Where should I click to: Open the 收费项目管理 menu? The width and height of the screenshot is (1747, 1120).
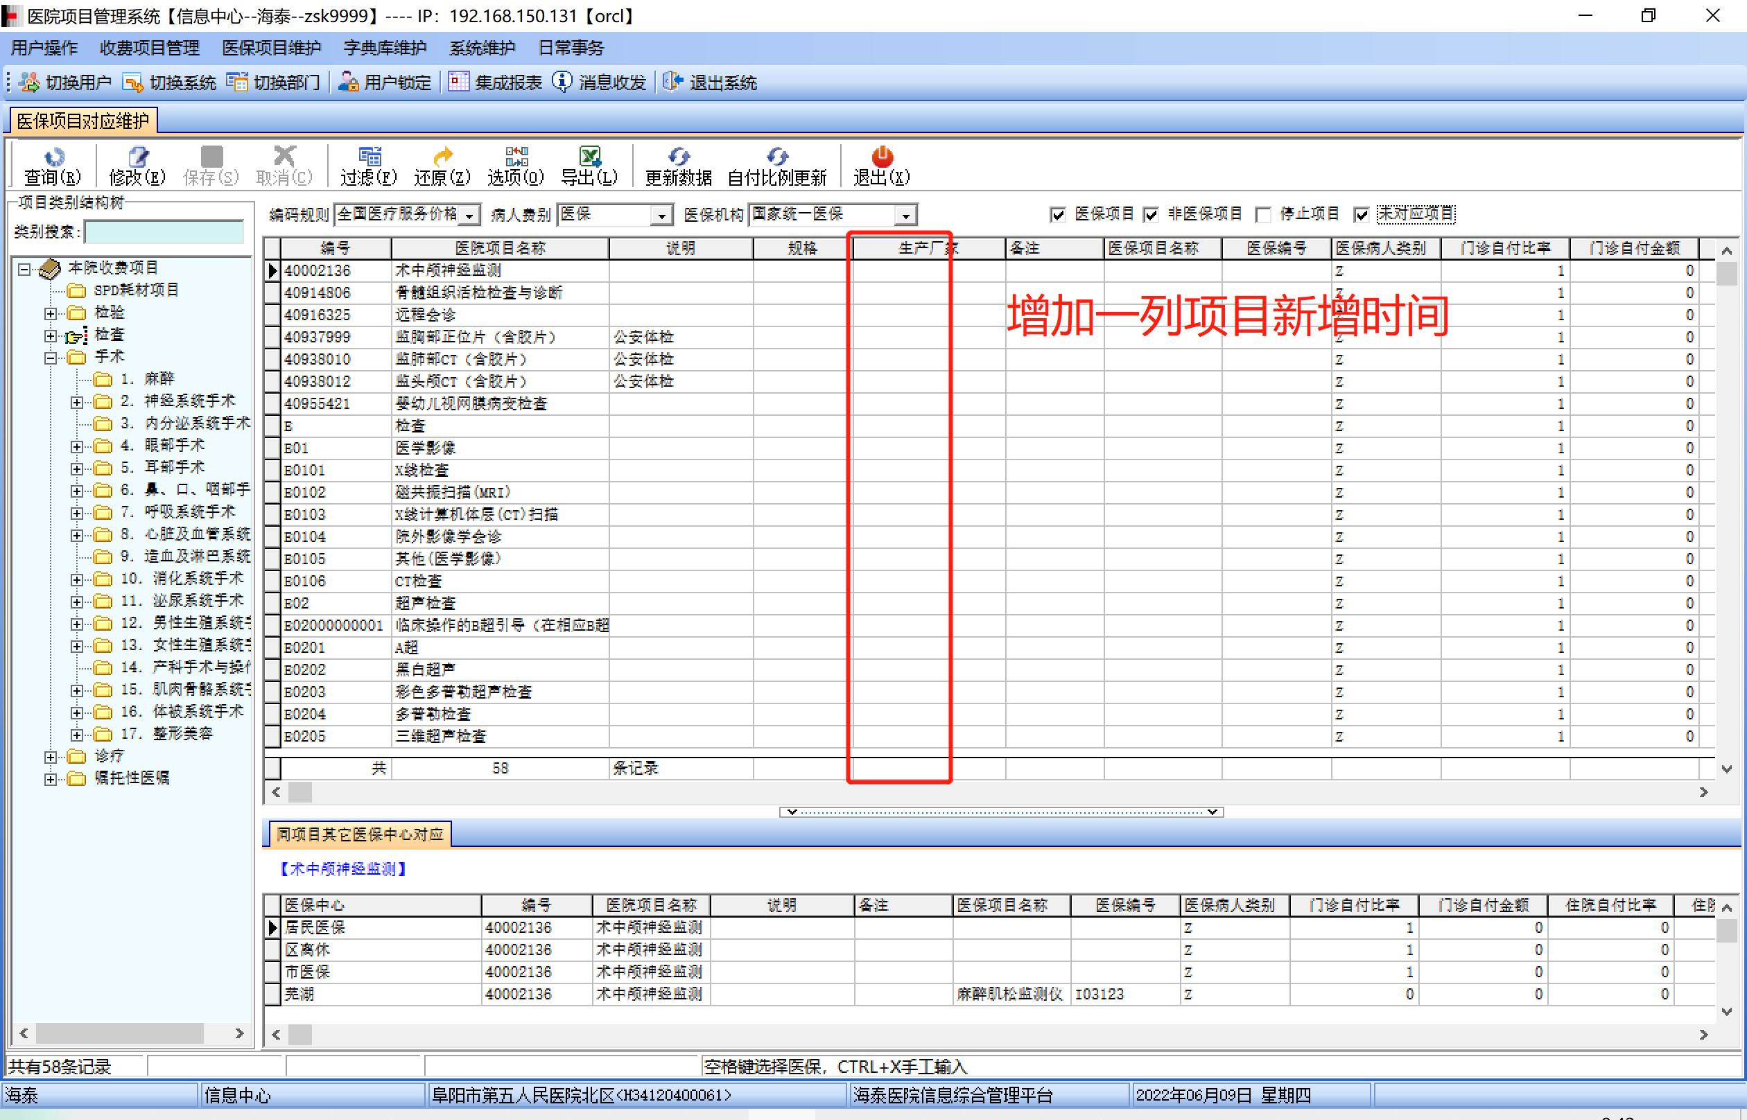coord(149,48)
